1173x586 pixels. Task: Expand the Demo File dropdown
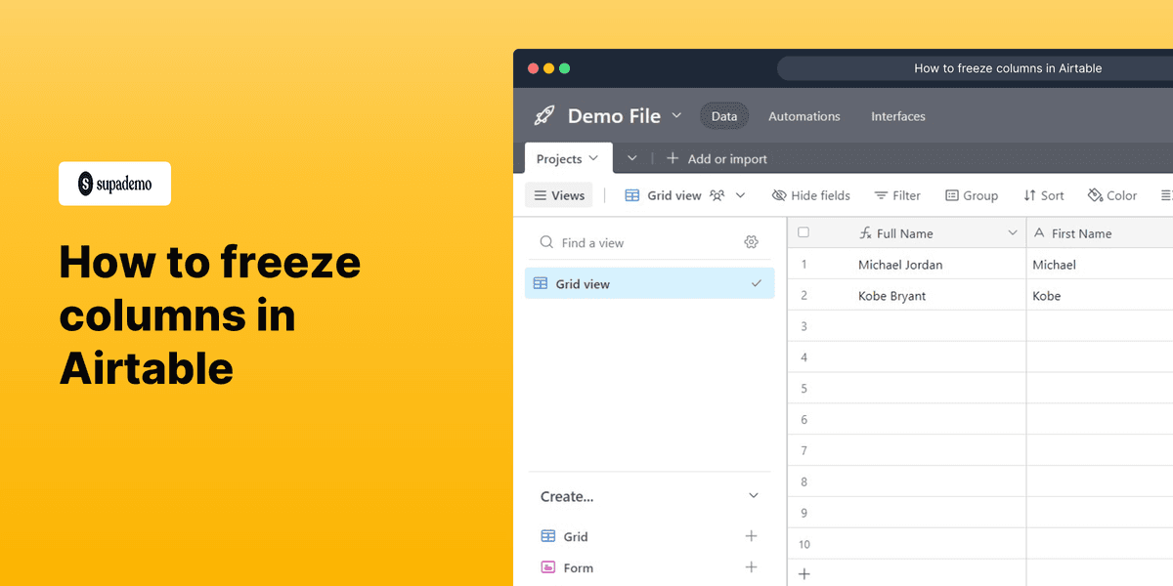pos(677,115)
